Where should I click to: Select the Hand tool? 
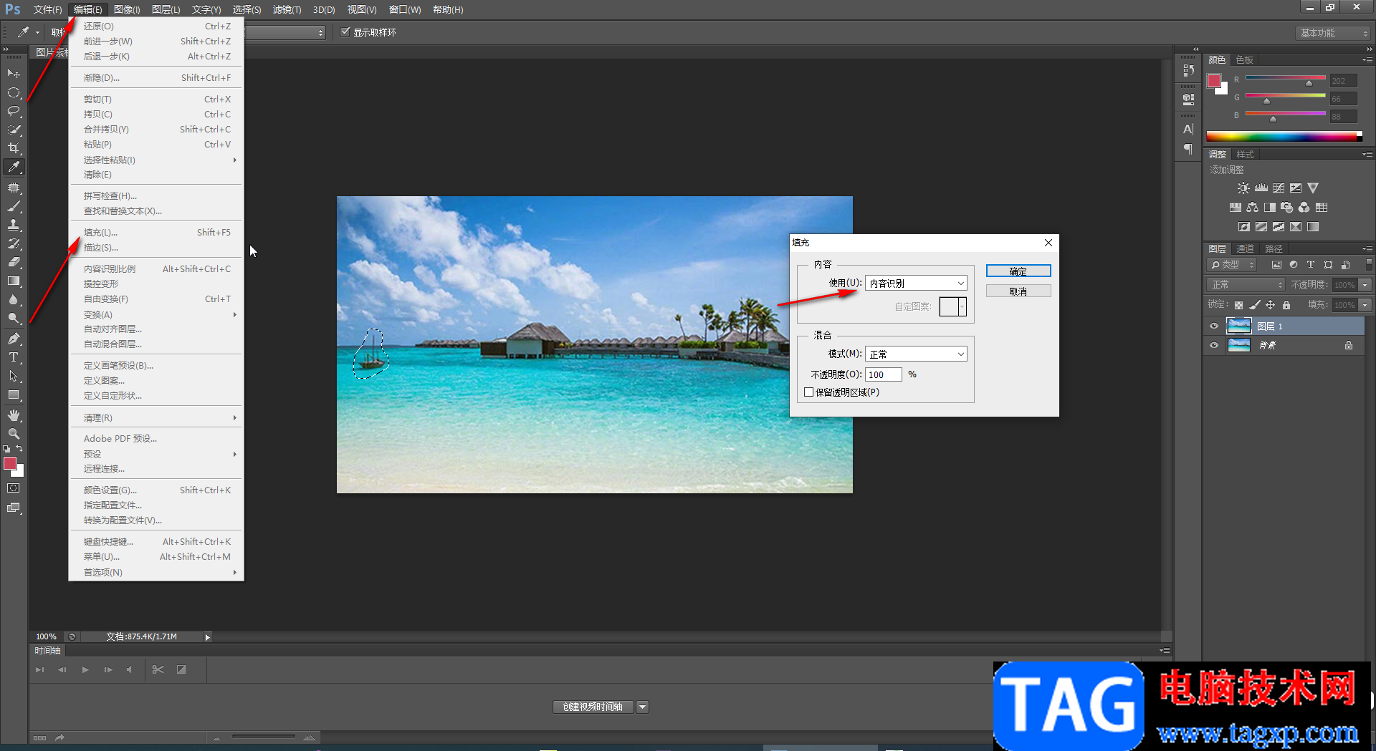click(x=14, y=415)
